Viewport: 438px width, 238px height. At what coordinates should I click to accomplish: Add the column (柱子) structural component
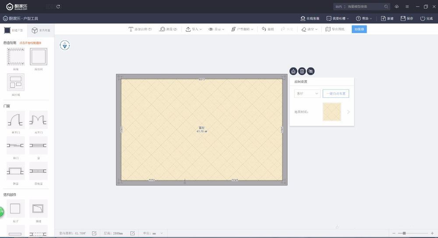(x=16, y=209)
